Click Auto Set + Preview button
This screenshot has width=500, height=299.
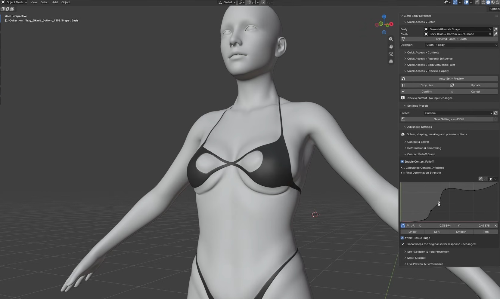449,79
